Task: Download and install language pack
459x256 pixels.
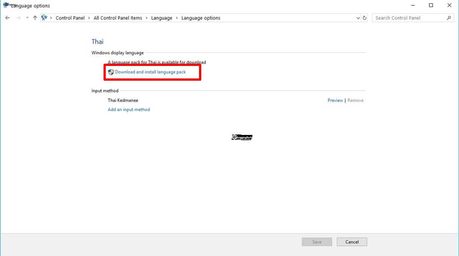Action: [151, 72]
